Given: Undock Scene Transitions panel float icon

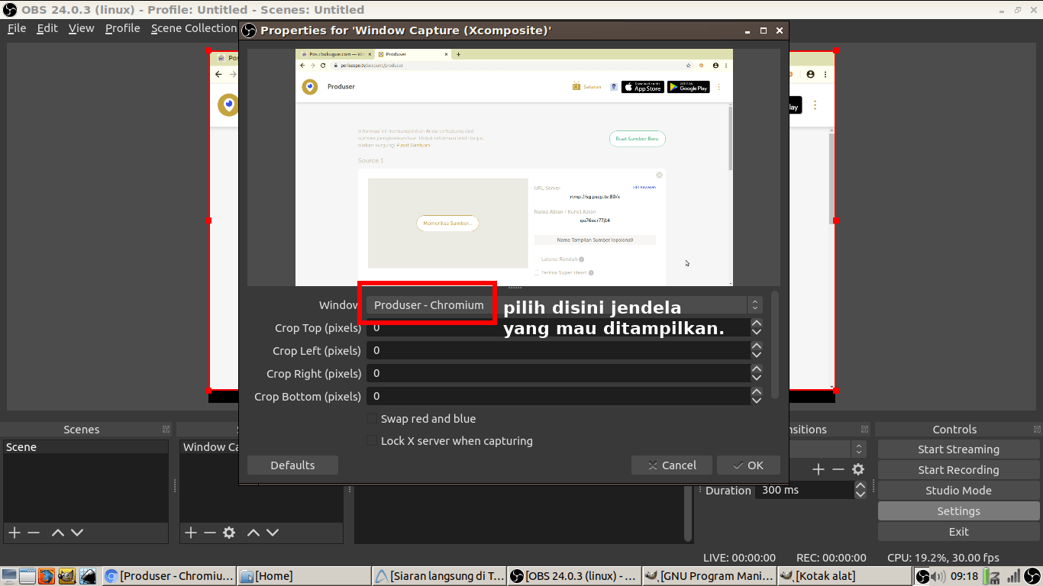Looking at the screenshot, I should 864,430.
